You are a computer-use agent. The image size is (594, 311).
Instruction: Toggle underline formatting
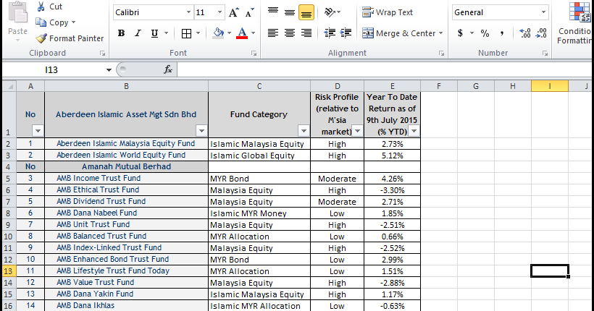tap(154, 33)
